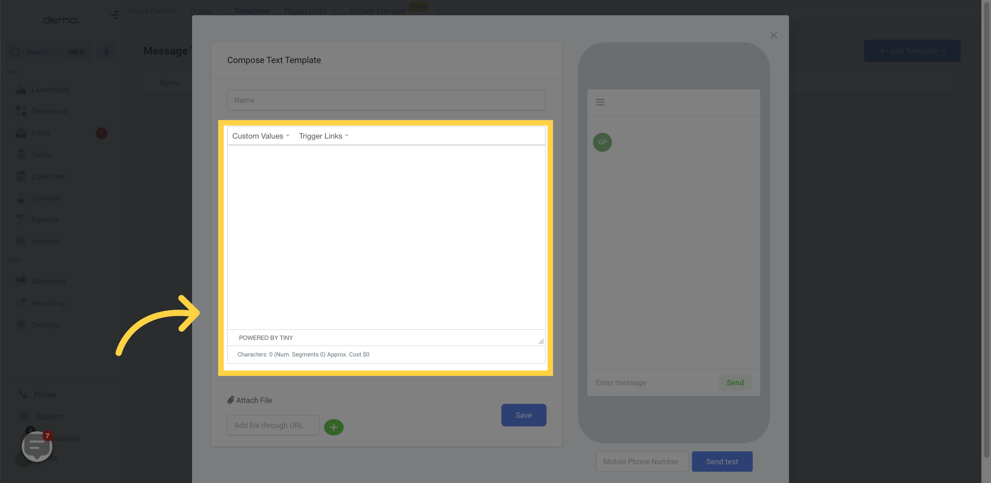Screen dimensions: 991x483
Task: Click the page vertical scrollbar
Action: pyautogui.click(x=986, y=230)
